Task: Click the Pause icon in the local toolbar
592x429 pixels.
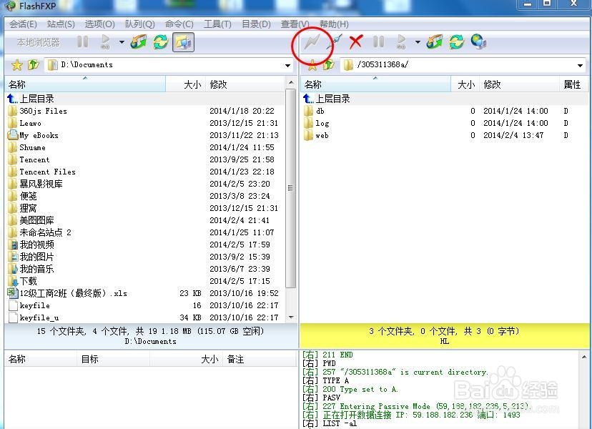Action: [82, 42]
